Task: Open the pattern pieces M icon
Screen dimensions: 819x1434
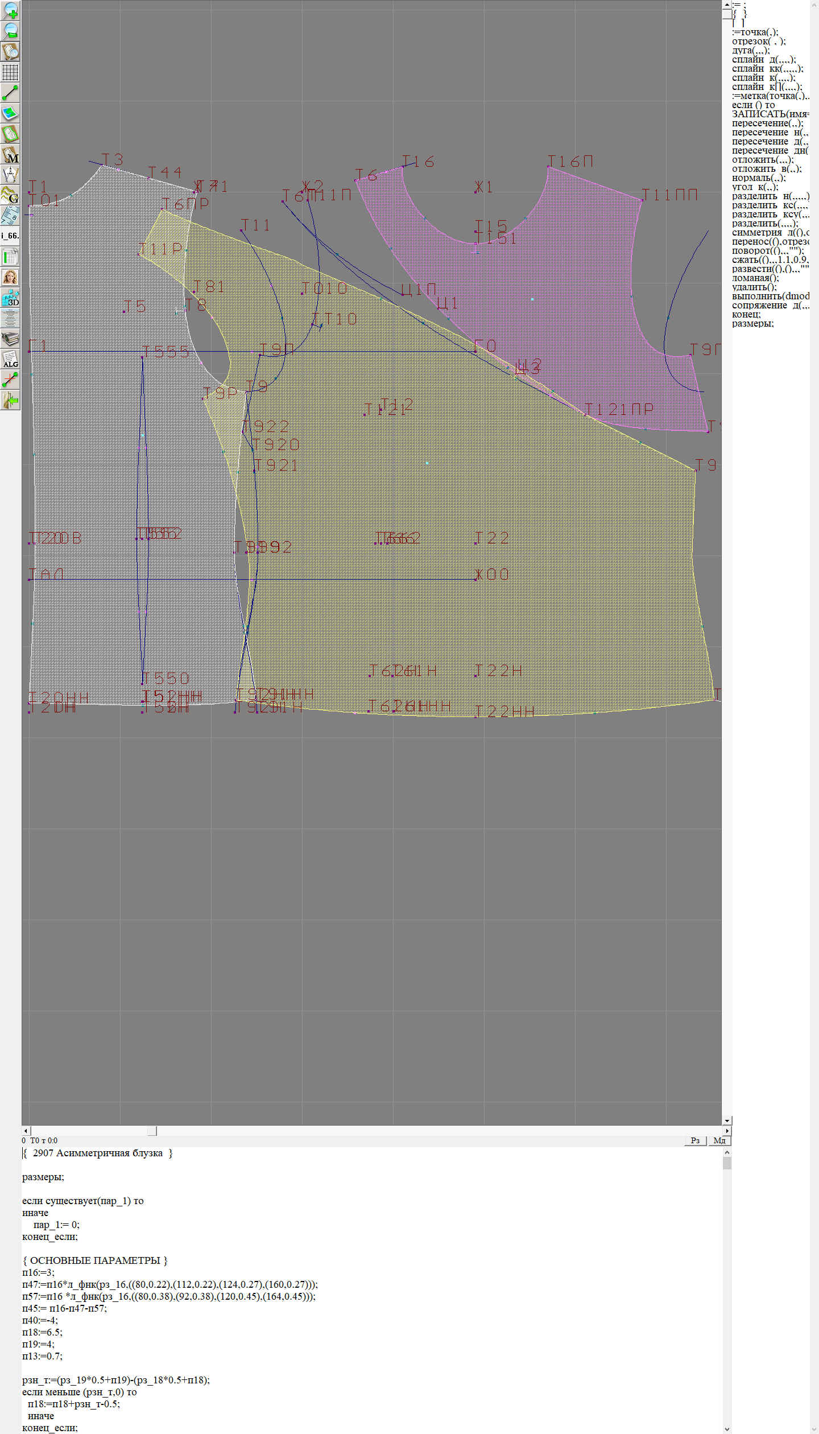Action: click(10, 154)
